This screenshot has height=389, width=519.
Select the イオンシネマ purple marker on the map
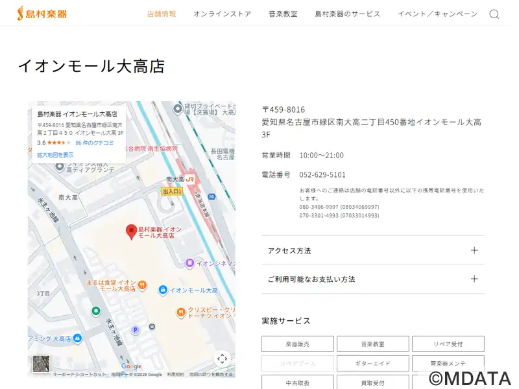tap(189, 263)
